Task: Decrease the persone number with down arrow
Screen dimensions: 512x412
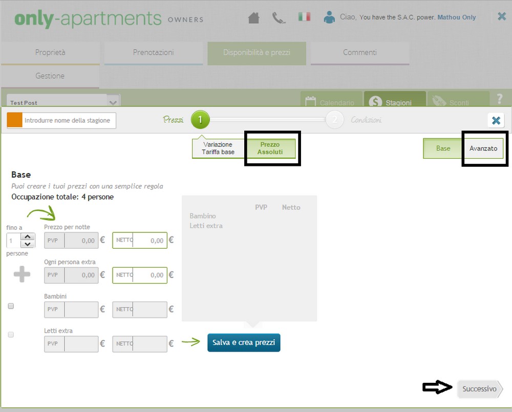Action: pos(29,244)
